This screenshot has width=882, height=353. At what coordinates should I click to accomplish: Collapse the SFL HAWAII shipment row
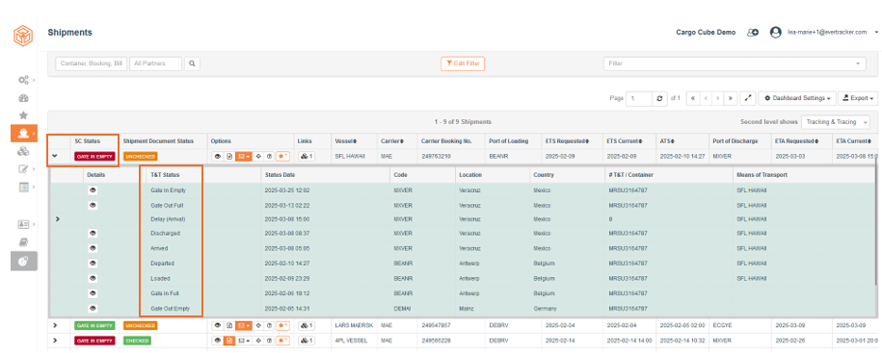[x=55, y=157]
